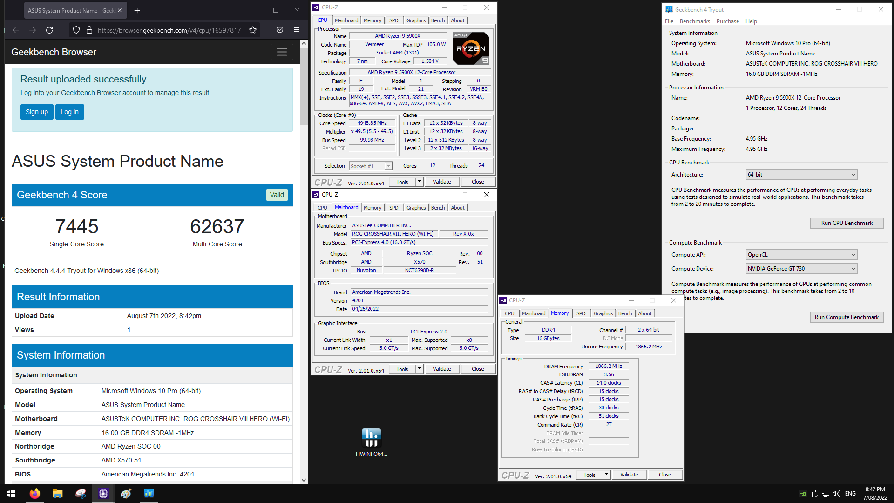Open Benchmarks menu in Geekbench 4

click(x=695, y=21)
